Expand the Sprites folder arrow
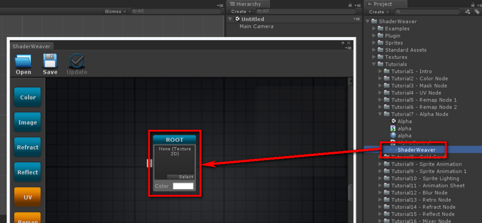 pyautogui.click(x=374, y=43)
